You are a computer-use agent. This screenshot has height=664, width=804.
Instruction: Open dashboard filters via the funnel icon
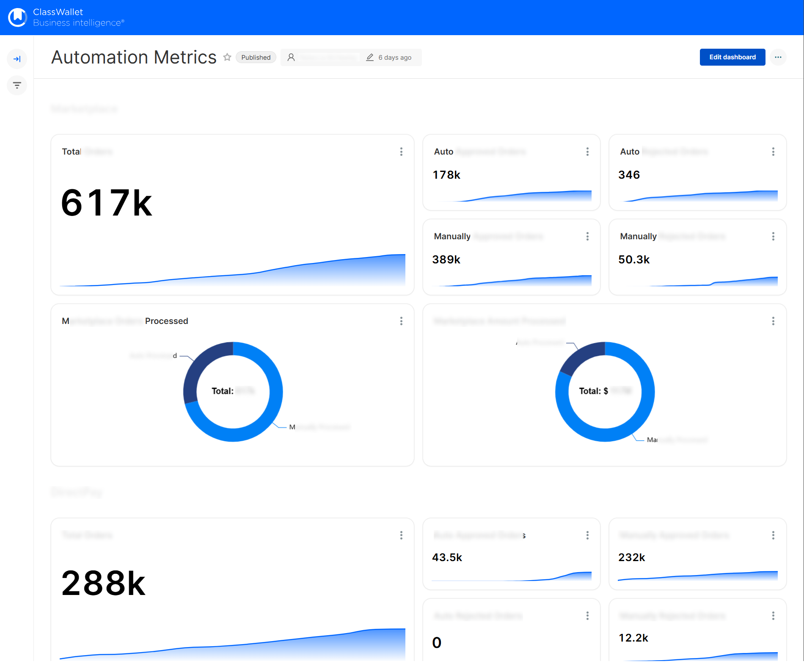click(17, 85)
